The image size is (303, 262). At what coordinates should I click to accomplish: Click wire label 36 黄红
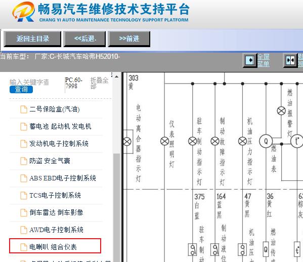[270, 205]
